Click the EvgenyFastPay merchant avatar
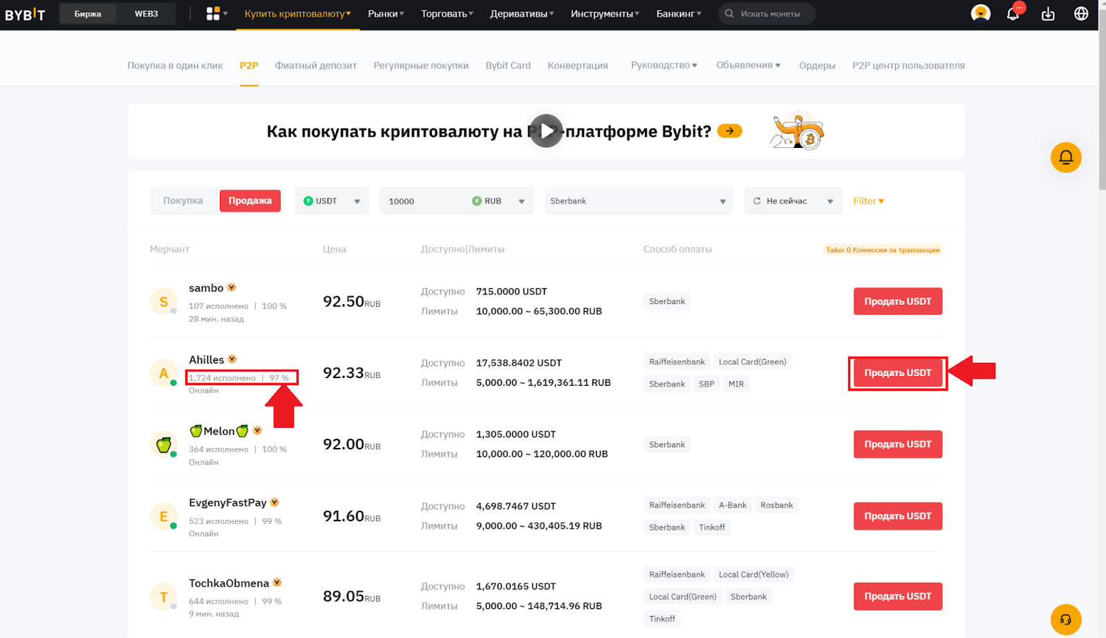 (164, 516)
